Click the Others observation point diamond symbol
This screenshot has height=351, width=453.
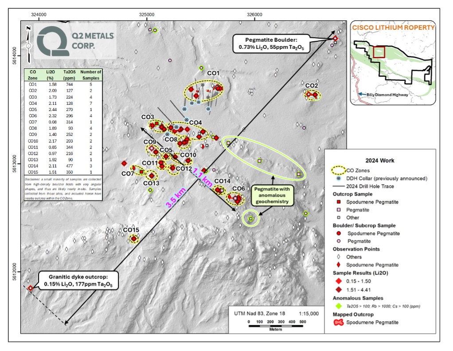(x=339, y=257)
